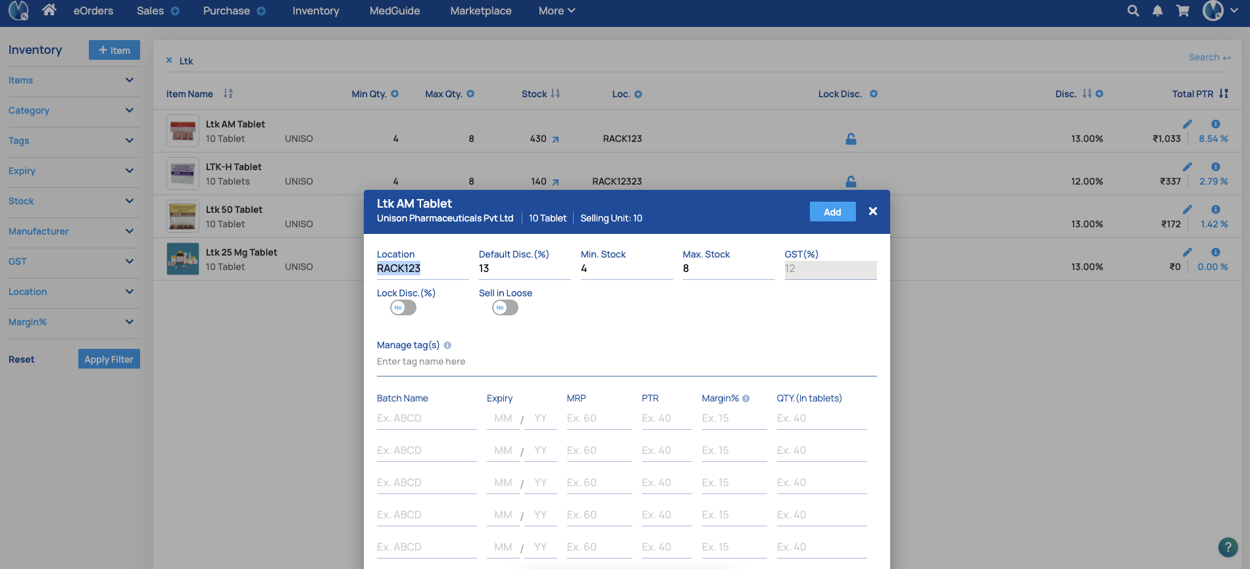This screenshot has height=569, width=1250.
Task: Click Apply Filter
Action: pos(109,359)
